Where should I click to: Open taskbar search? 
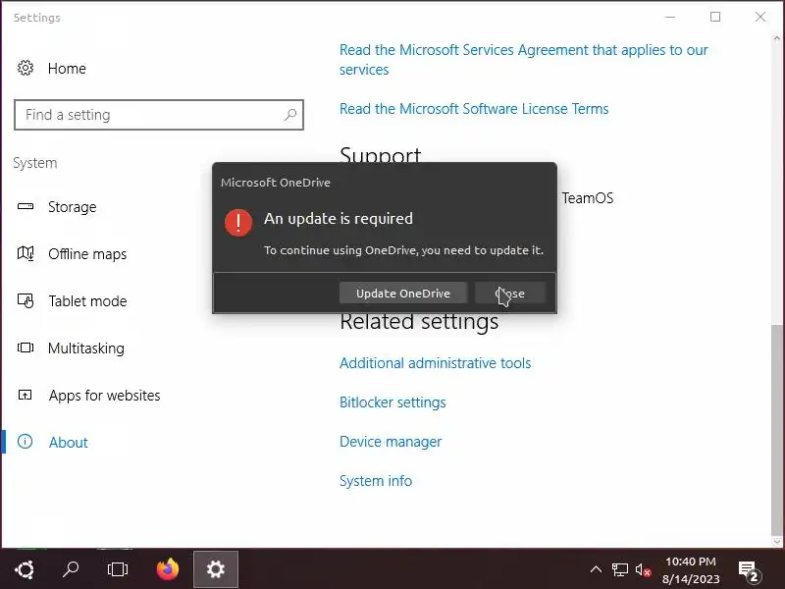(71, 569)
